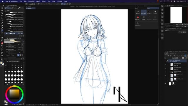The height and width of the screenshot is (106, 188).
Task: Expand Folder 1 in layer list
Action: coord(171,72)
